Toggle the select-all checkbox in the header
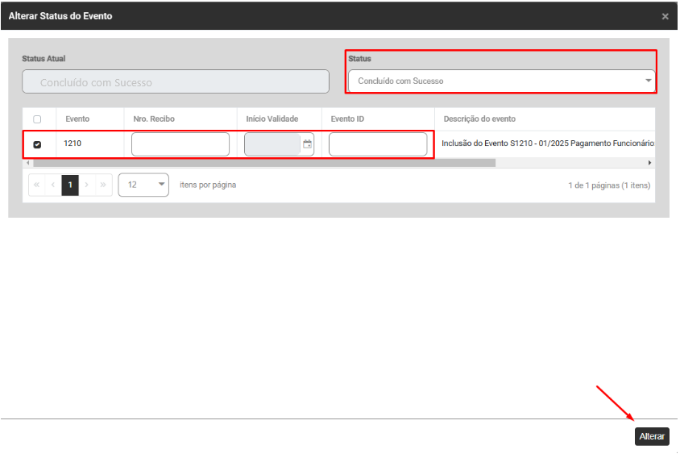Screen dimensions: 680x458 [37, 119]
